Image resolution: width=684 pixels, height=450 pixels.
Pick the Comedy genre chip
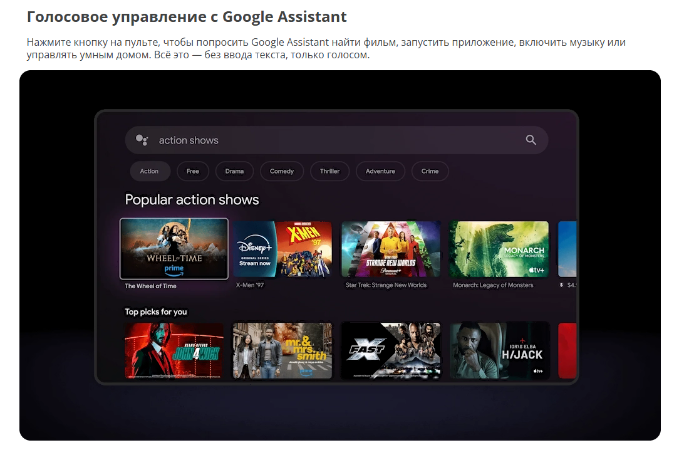point(282,171)
